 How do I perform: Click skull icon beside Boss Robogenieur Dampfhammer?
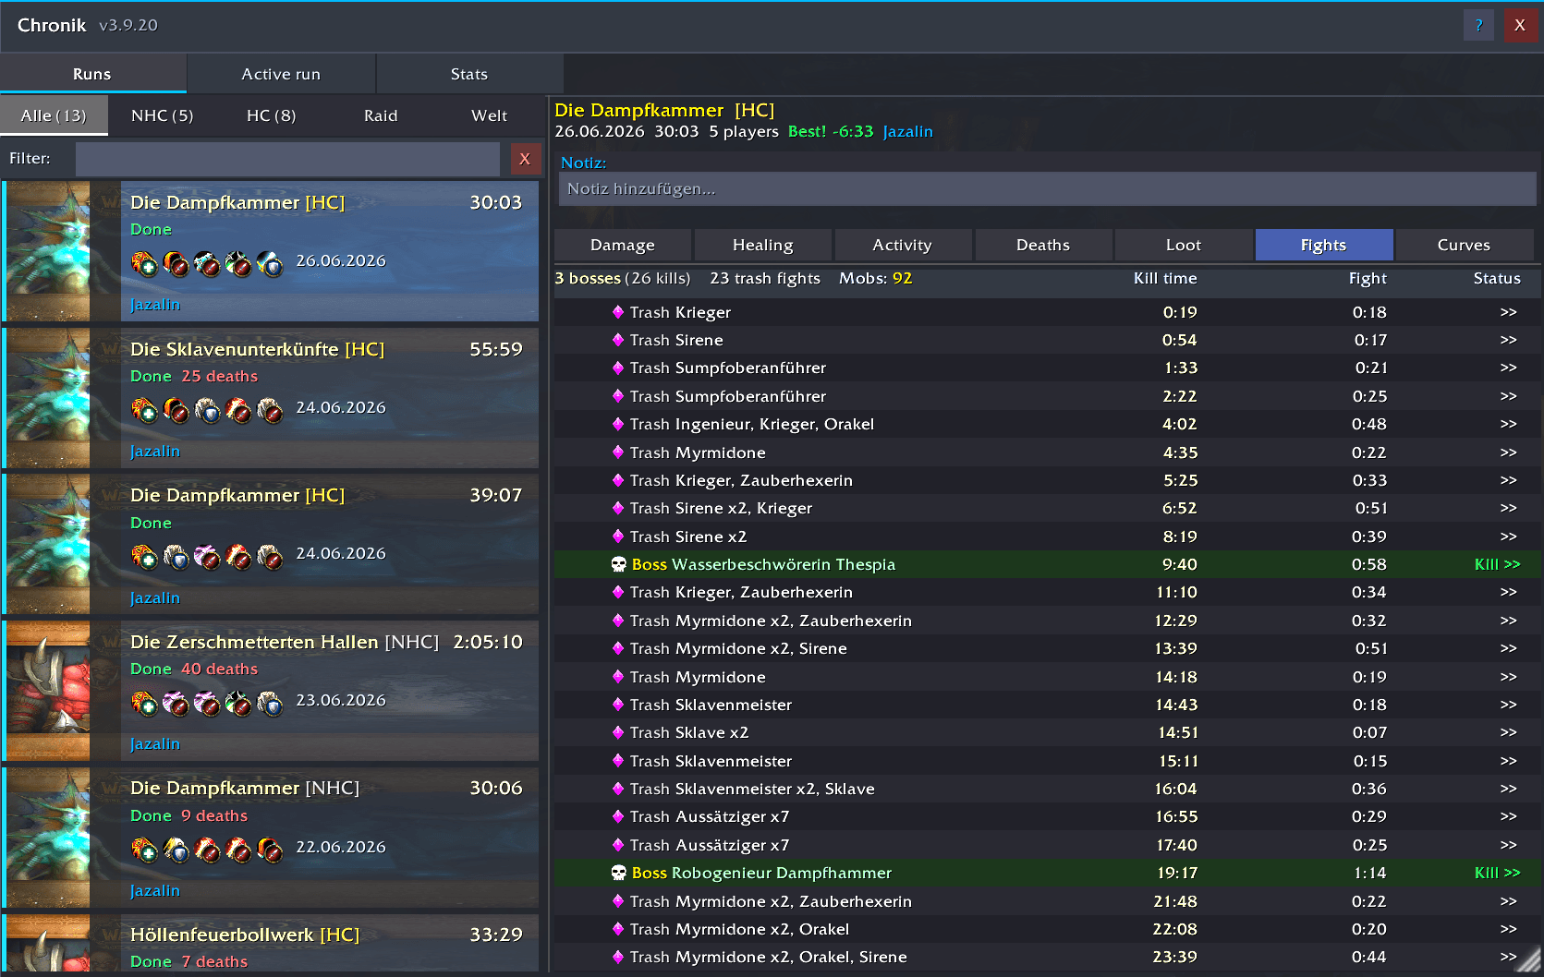click(x=619, y=873)
